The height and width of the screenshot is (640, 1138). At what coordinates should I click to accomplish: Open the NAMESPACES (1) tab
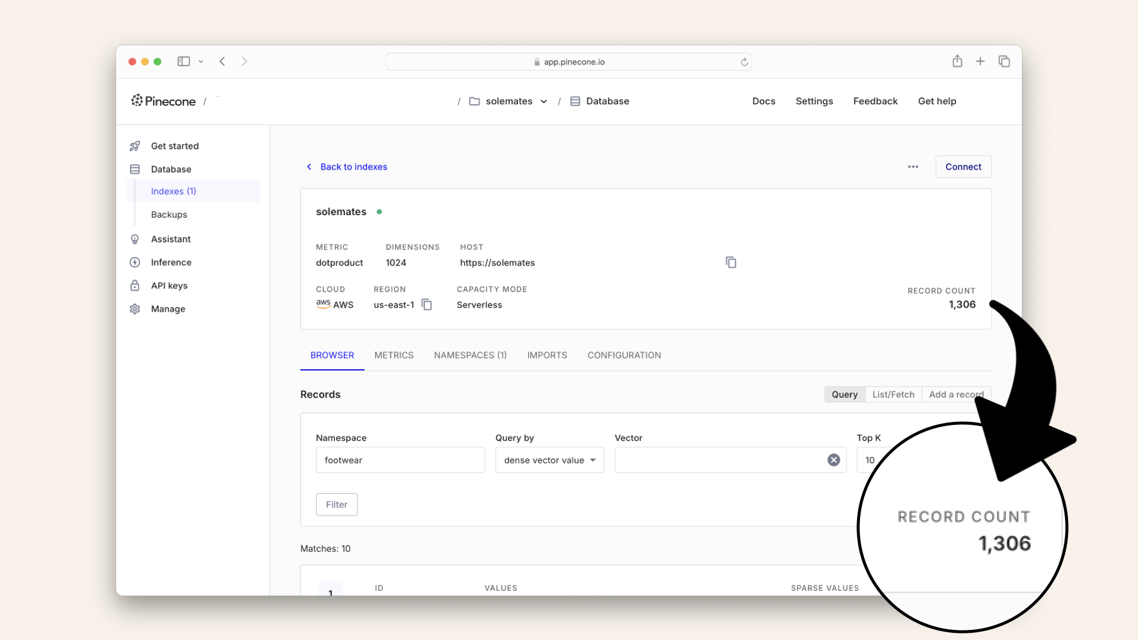[x=471, y=356]
